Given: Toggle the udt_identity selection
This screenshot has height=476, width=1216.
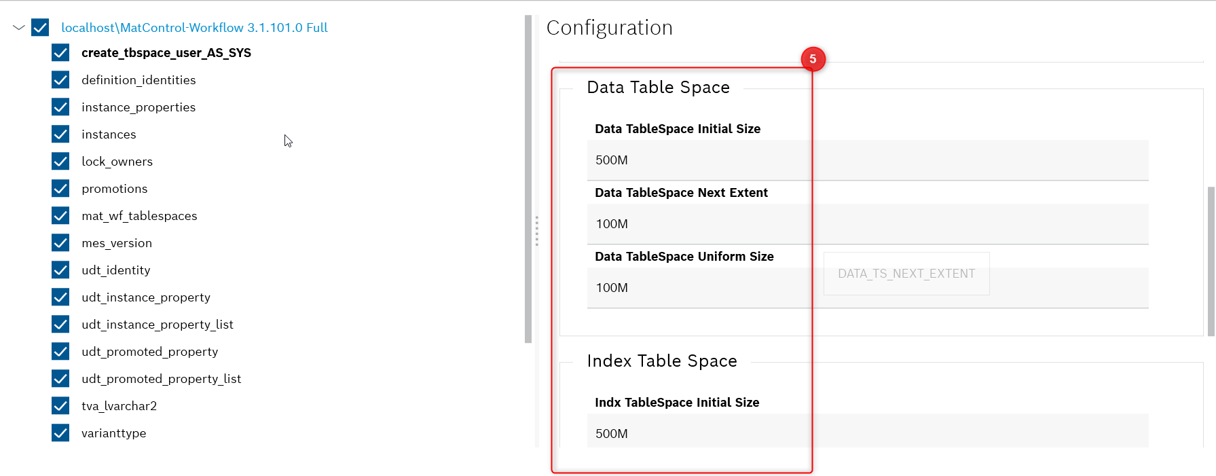Looking at the screenshot, I should tap(60, 270).
